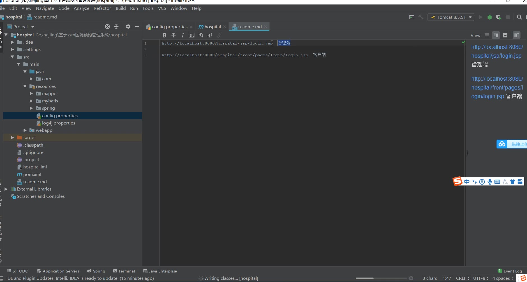Viewport: 527px width, 282px height.
Task: Close the readme.md tab
Action: [265, 27]
